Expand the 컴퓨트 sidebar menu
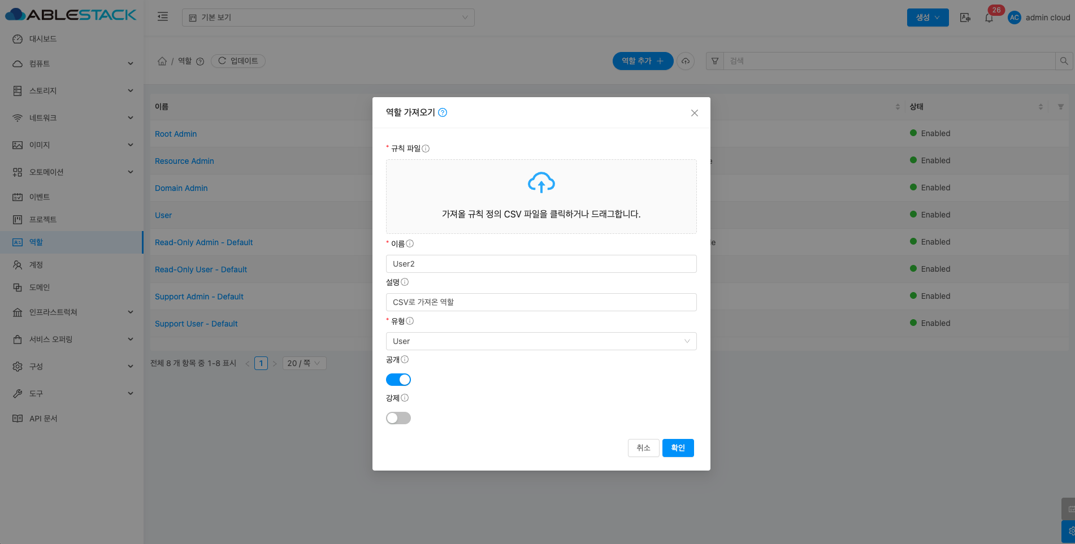The width and height of the screenshot is (1075, 544). [72, 64]
